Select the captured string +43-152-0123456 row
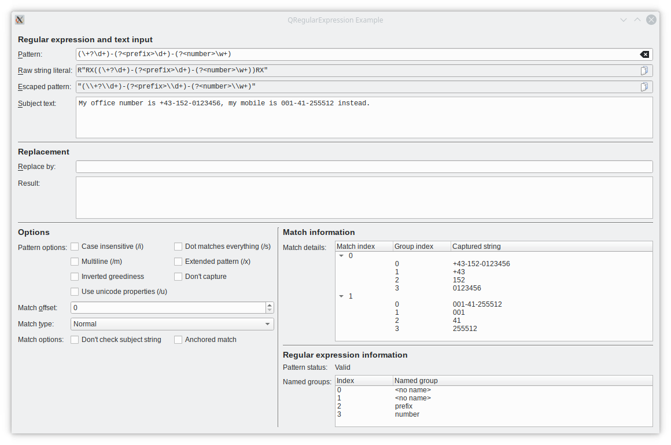This screenshot has height=445, width=671. coord(481,264)
